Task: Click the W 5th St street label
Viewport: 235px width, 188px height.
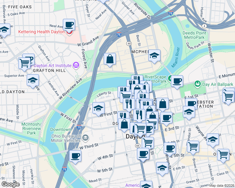Action: 105,170
